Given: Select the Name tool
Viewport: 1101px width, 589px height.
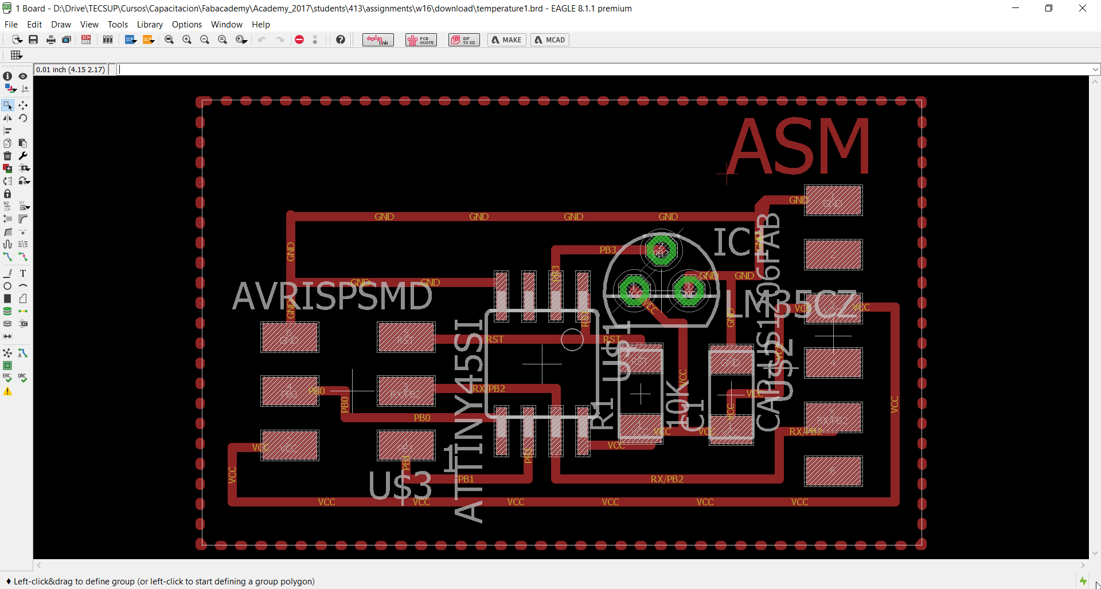Looking at the screenshot, I should pyautogui.click(x=7, y=206).
